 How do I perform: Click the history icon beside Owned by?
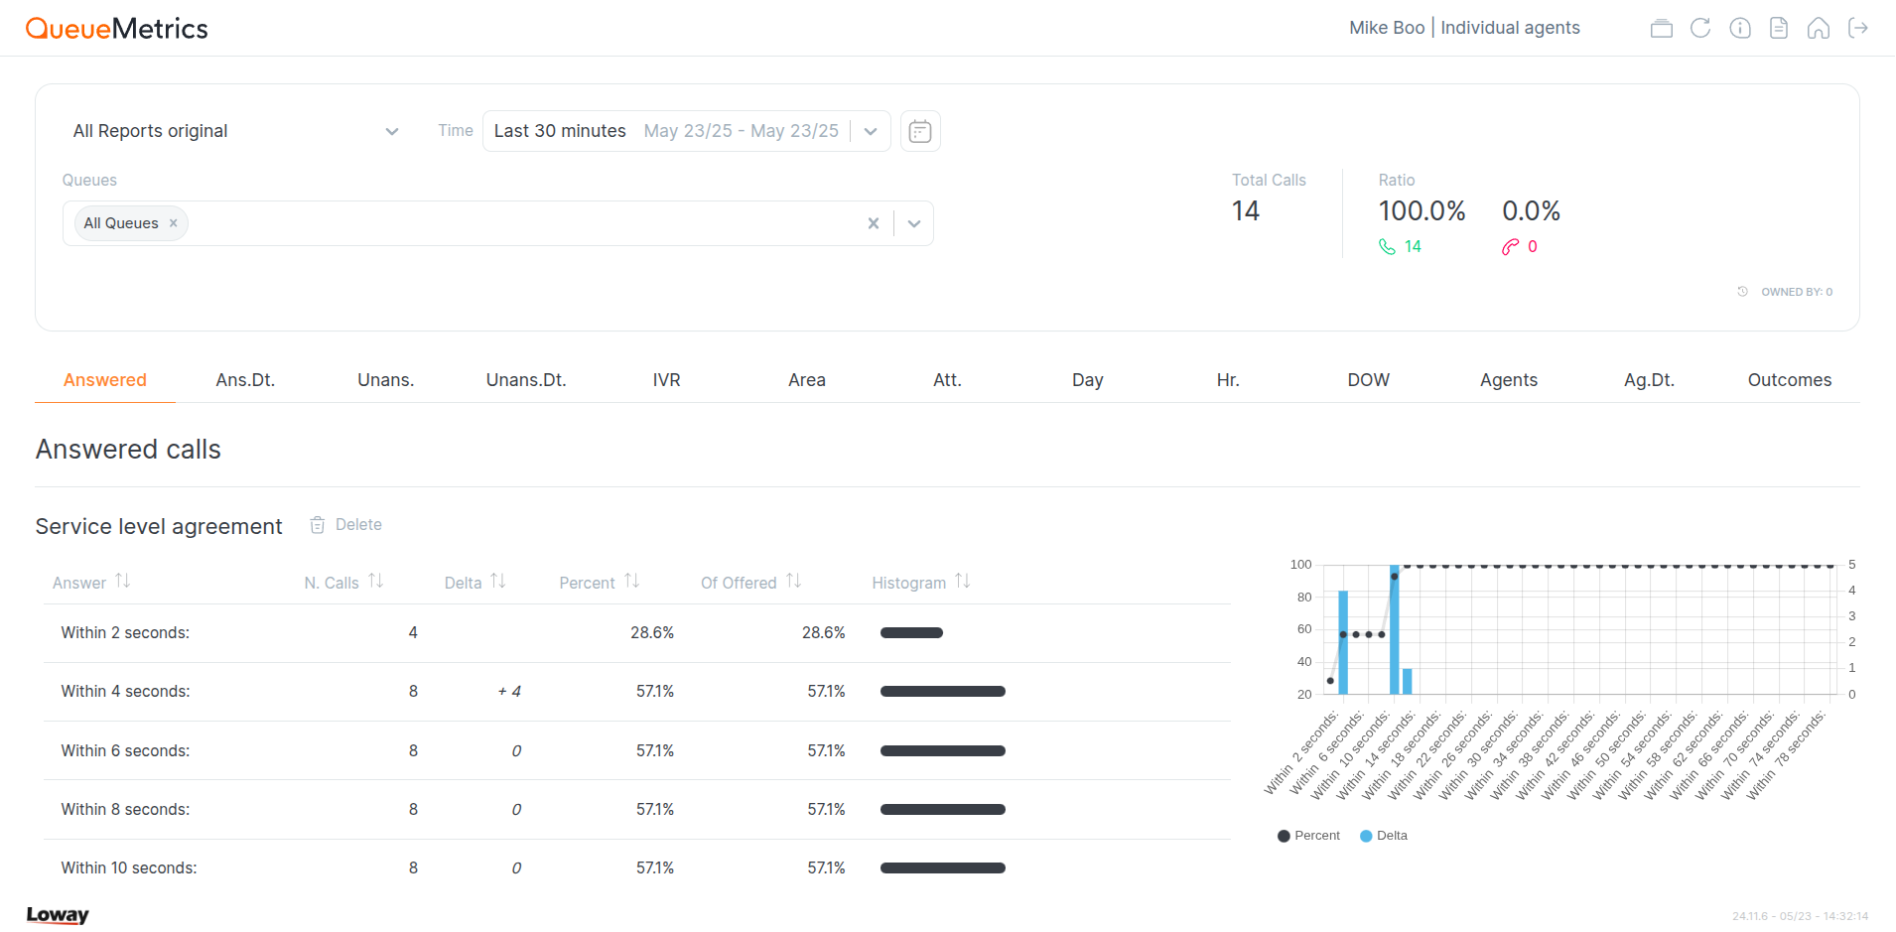[1744, 291]
